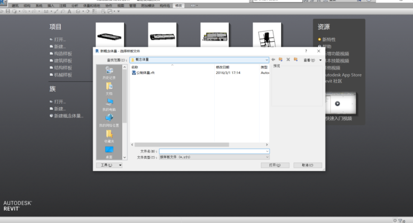413x223 pixels.
Task: Click the filter icon in the status bar
Action: [400, 221]
